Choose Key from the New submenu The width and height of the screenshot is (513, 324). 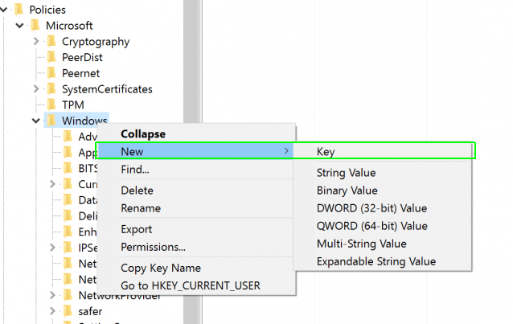pos(326,151)
